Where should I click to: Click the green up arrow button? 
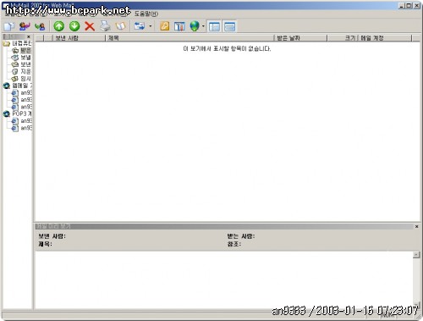pos(59,26)
